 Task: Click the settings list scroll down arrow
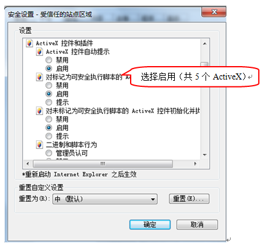(x=205, y=155)
